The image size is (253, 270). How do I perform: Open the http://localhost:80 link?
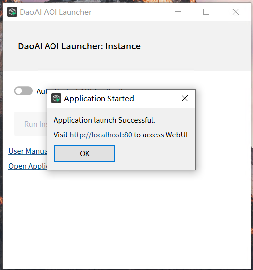pos(101,135)
